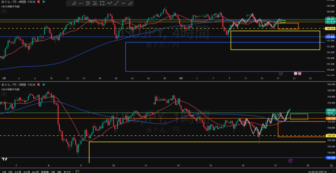Select the brush drawing tool
The image size is (336, 173).
131,4
